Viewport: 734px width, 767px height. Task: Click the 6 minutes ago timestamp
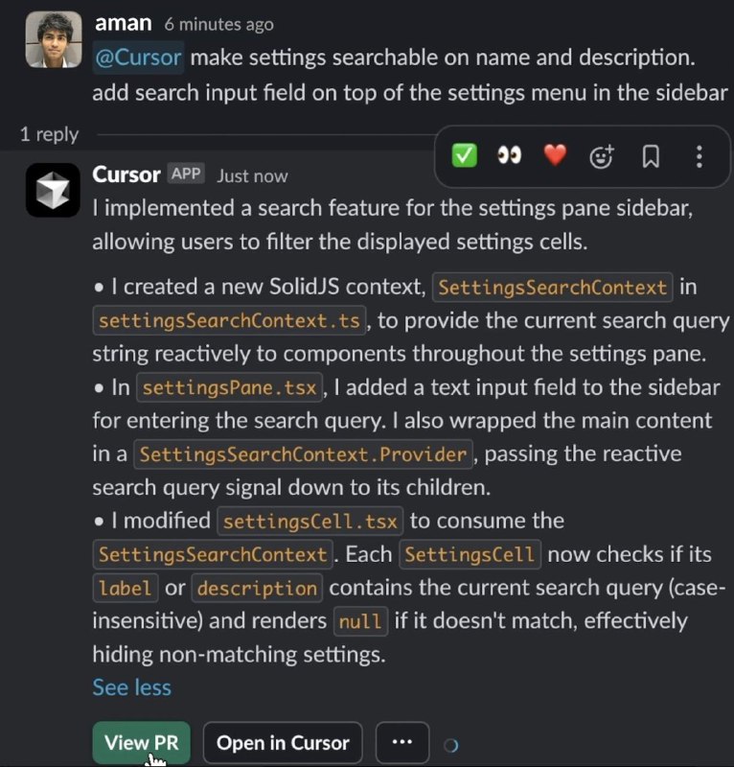[218, 24]
